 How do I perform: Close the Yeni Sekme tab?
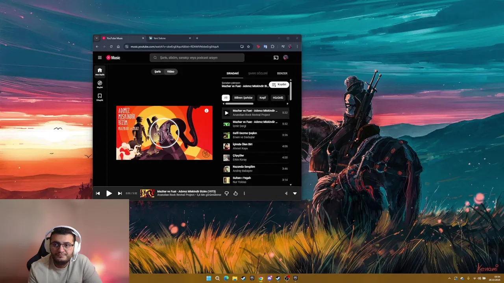tap(190, 38)
